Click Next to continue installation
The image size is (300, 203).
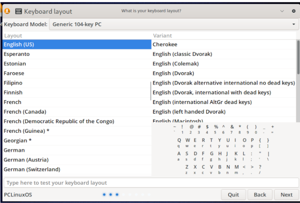(286, 195)
